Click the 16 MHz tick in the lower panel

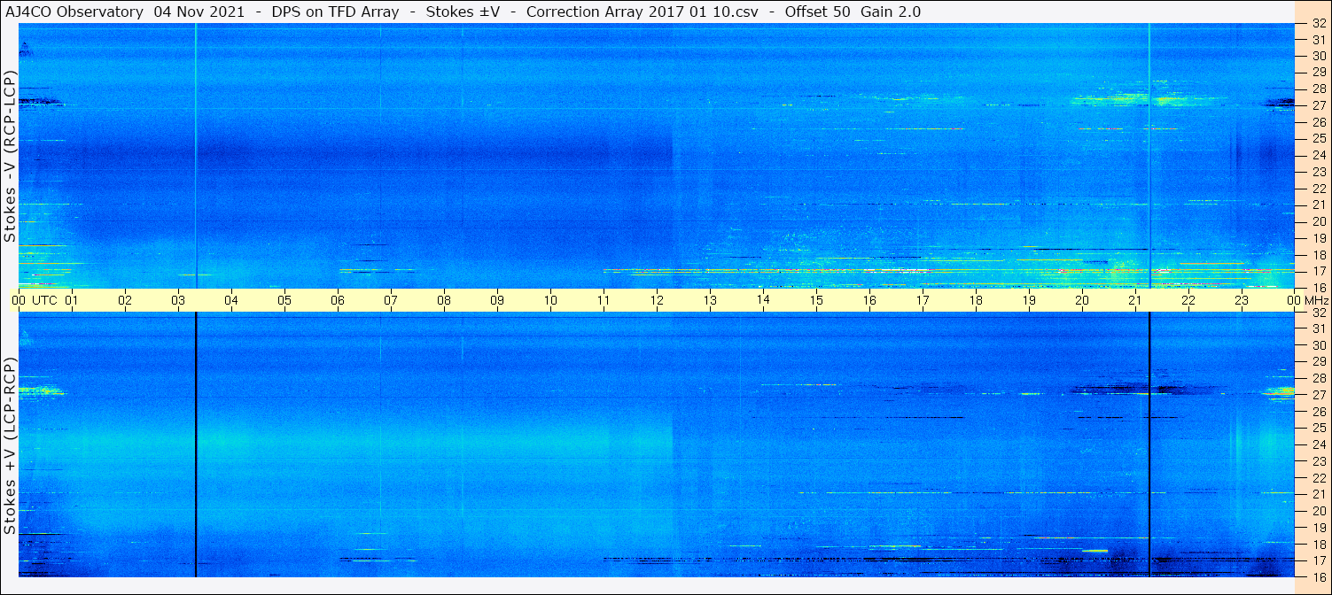[1318, 576]
